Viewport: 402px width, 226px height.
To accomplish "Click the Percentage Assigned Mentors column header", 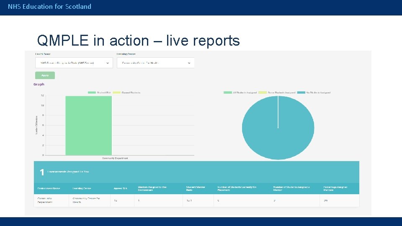I will (335, 188).
